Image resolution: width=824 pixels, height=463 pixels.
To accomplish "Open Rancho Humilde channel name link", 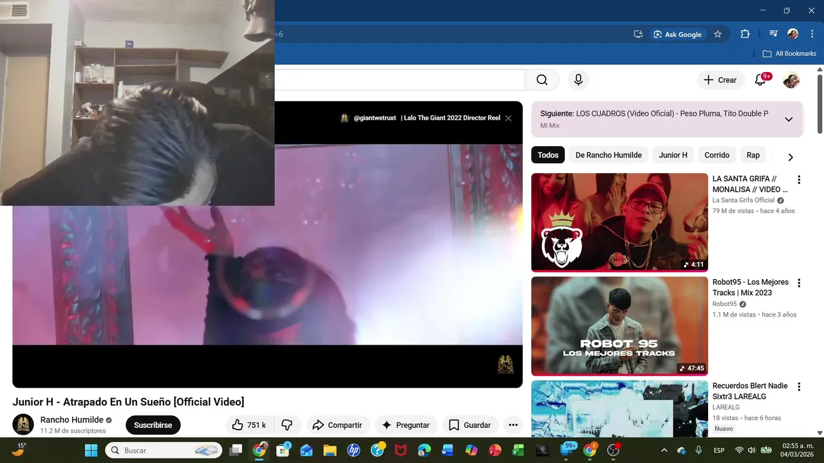I will (71, 420).
